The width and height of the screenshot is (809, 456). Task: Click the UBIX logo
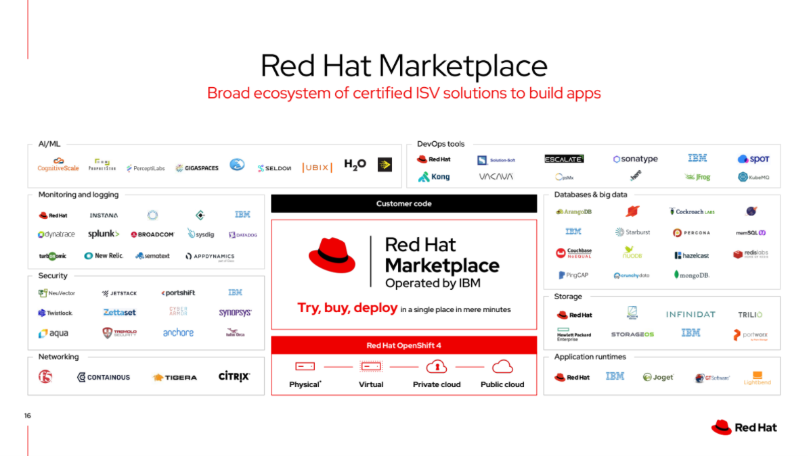pos(317,168)
